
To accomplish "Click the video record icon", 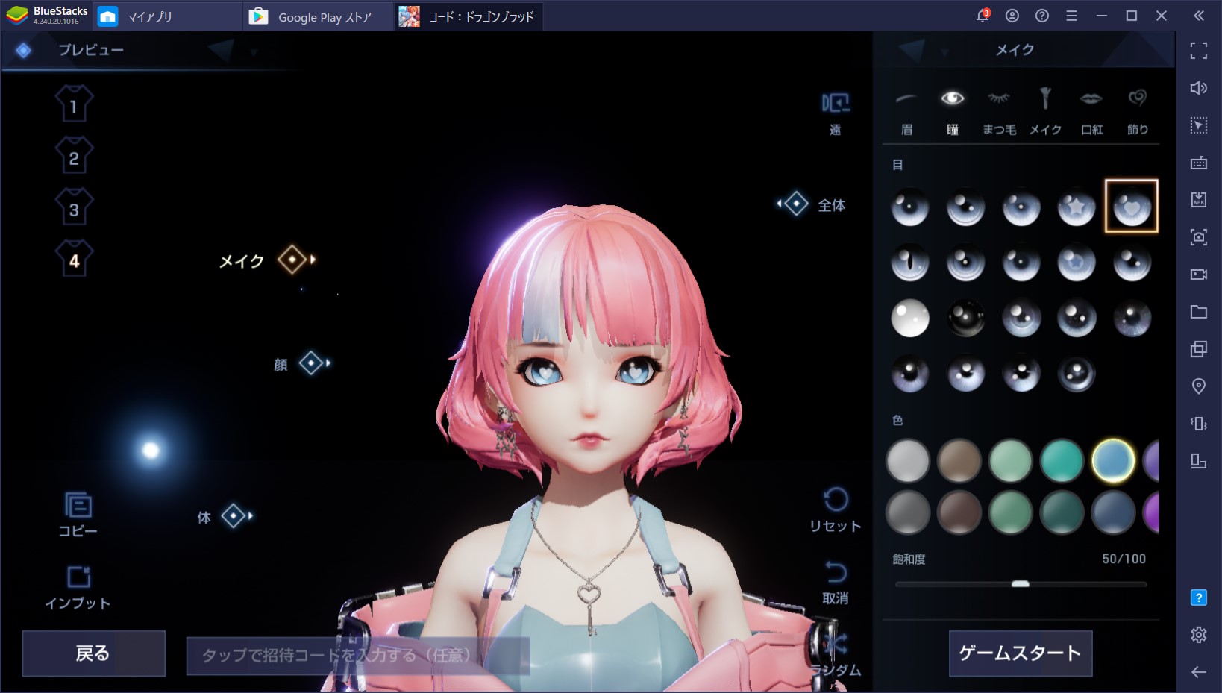I will pyautogui.click(x=1199, y=275).
